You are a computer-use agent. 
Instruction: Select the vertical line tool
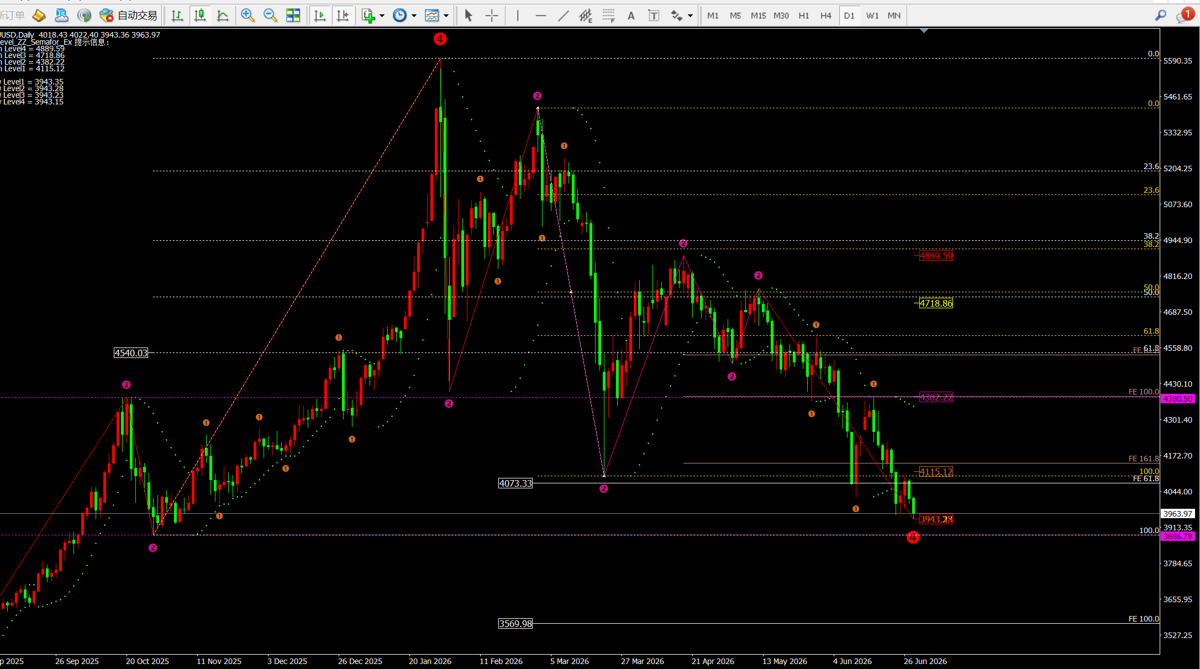(x=518, y=15)
